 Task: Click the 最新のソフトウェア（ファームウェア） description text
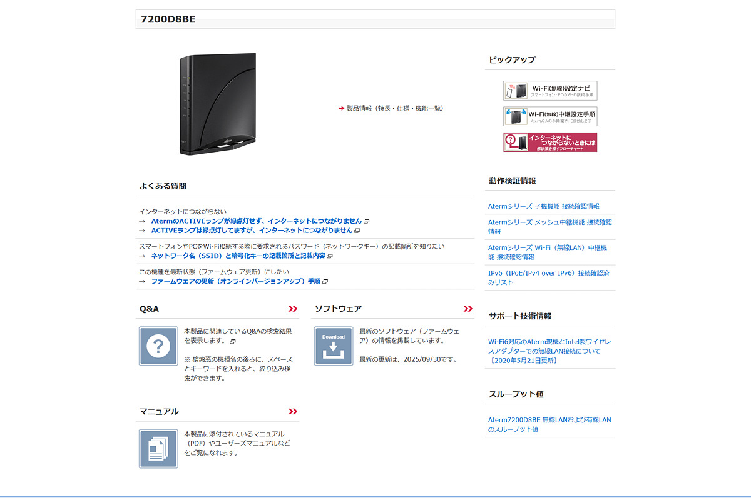pos(409,336)
